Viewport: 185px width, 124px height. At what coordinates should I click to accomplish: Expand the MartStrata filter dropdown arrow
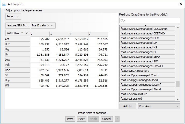coord(53,25)
